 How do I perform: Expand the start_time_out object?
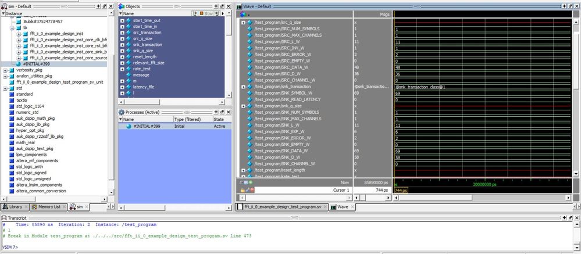coord(122,20)
